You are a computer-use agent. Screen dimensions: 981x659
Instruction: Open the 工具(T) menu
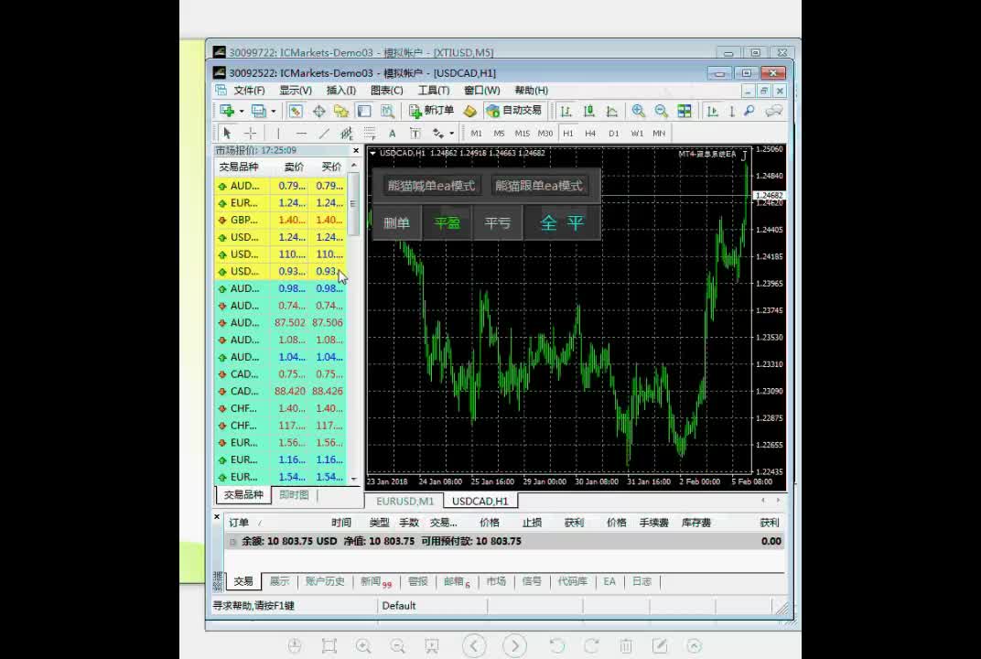[434, 90]
